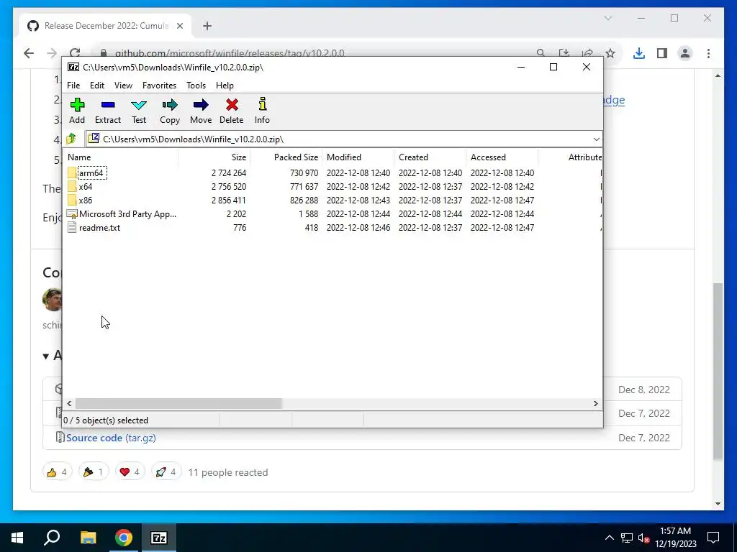Open a new Chrome tab
This screenshot has height=552, width=737.
pyautogui.click(x=207, y=26)
